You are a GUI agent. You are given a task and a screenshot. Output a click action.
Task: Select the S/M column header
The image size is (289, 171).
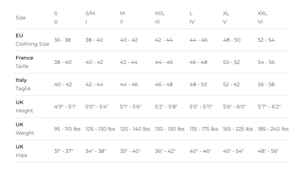pyautogui.click(x=90, y=13)
